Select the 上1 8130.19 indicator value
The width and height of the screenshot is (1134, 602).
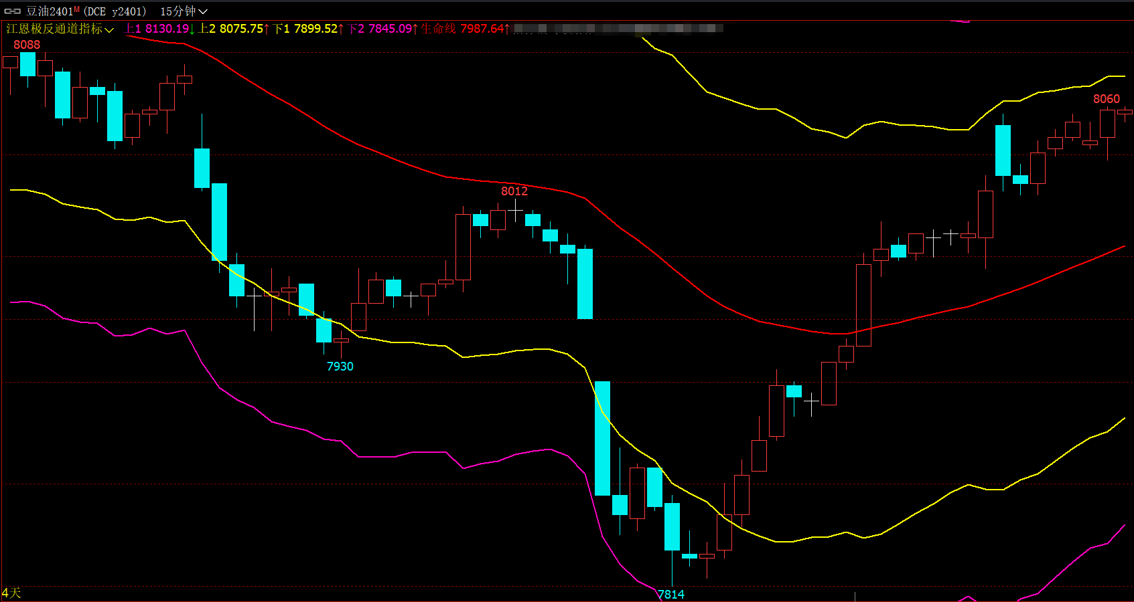pos(159,29)
